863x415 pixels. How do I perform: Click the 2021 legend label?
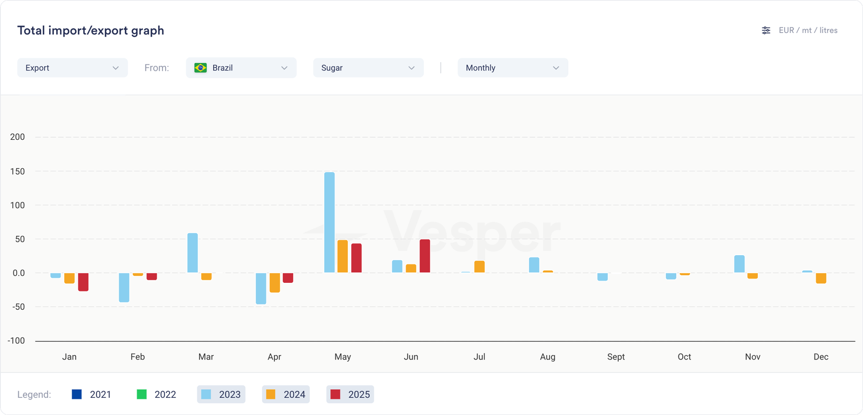point(100,394)
